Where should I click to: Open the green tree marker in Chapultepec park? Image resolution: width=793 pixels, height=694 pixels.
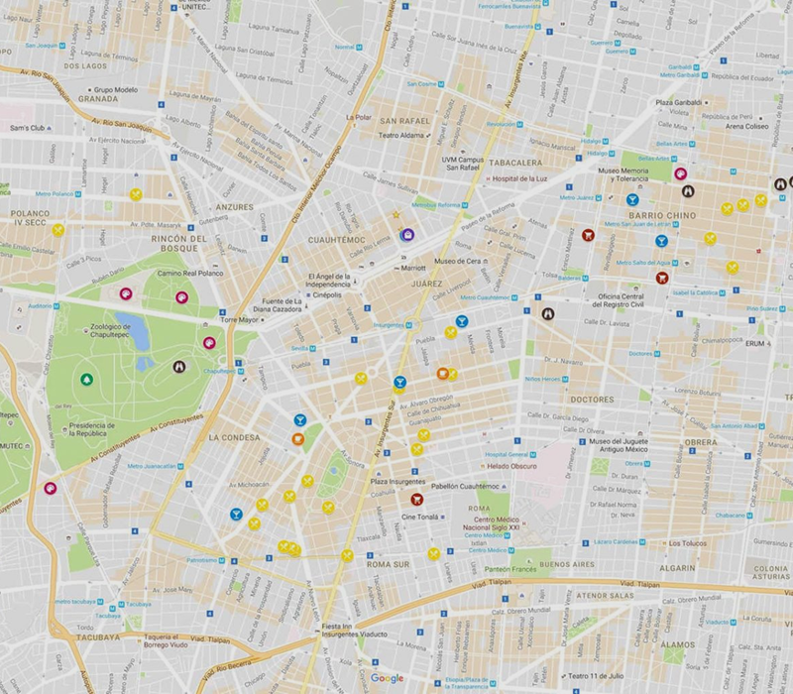87,379
